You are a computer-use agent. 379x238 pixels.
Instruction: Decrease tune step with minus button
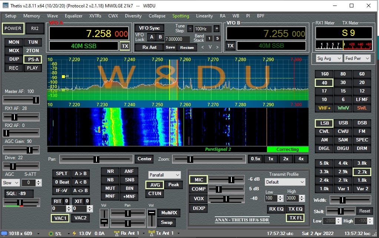click(190, 29)
